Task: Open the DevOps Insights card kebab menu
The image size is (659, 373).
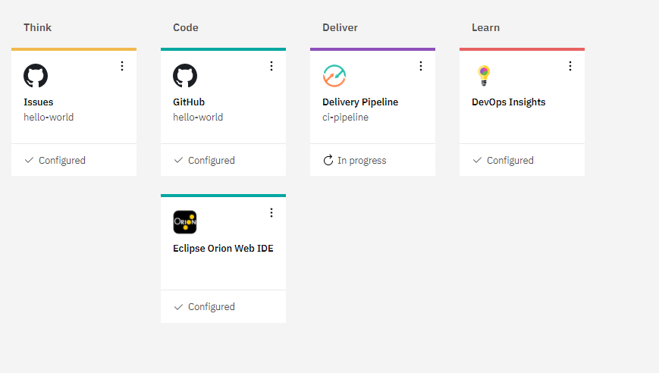Action: pos(570,66)
